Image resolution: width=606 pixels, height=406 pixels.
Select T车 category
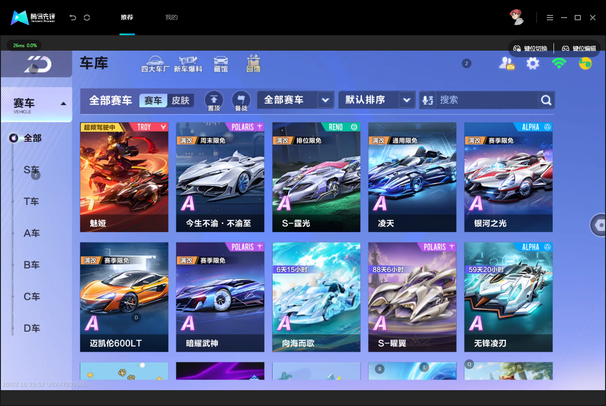[x=31, y=202]
